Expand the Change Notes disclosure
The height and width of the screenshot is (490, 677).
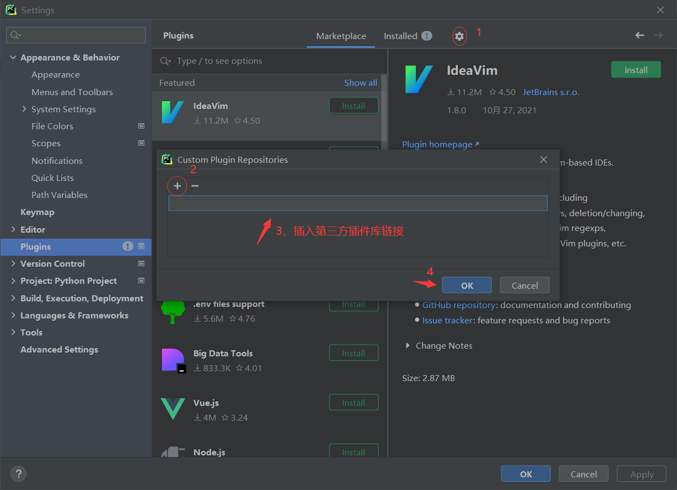pyautogui.click(x=408, y=345)
